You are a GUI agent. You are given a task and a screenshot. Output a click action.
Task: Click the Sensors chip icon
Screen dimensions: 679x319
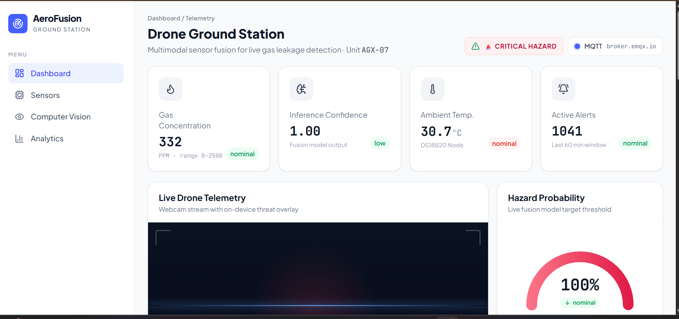point(19,95)
